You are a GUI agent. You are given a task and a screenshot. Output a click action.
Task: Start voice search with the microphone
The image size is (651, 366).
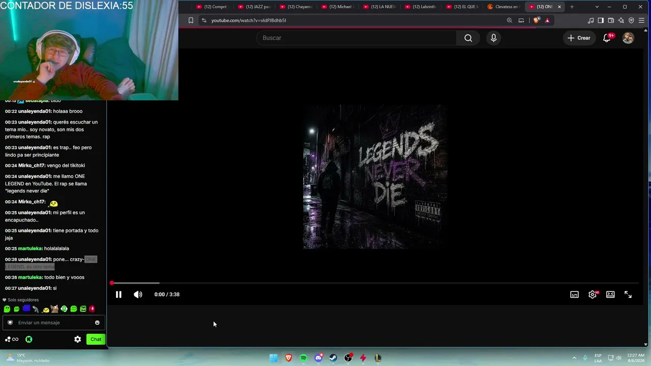(x=493, y=38)
